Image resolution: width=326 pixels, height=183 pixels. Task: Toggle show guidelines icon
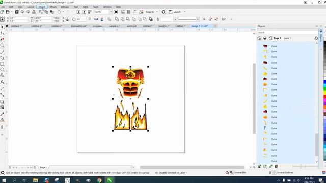134,12
